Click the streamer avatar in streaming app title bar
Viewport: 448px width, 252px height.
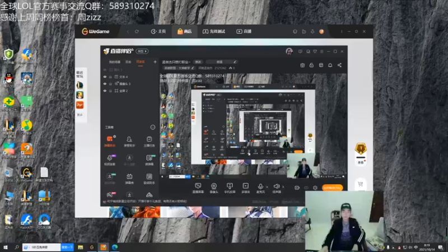[289, 52]
